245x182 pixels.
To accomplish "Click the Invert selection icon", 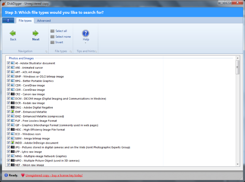I will pyautogui.click(x=52, y=42).
